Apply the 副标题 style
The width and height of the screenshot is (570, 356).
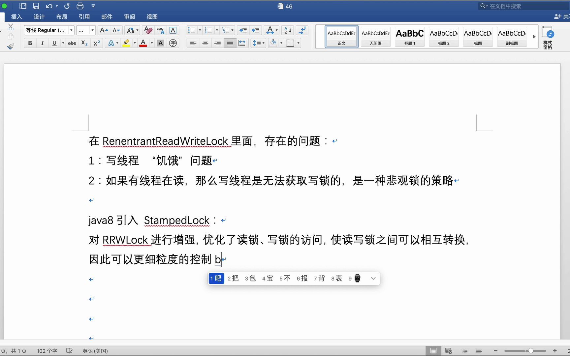512,37
